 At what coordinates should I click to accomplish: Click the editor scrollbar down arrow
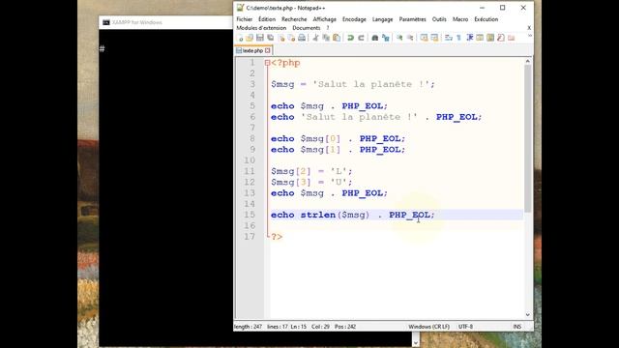(x=528, y=314)
